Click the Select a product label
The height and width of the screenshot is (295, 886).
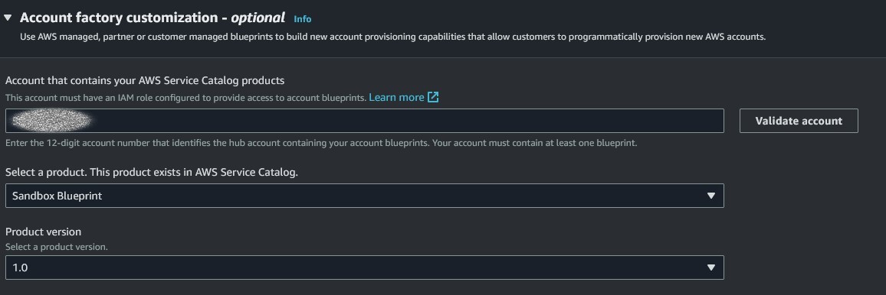click(x=152, y=172)
